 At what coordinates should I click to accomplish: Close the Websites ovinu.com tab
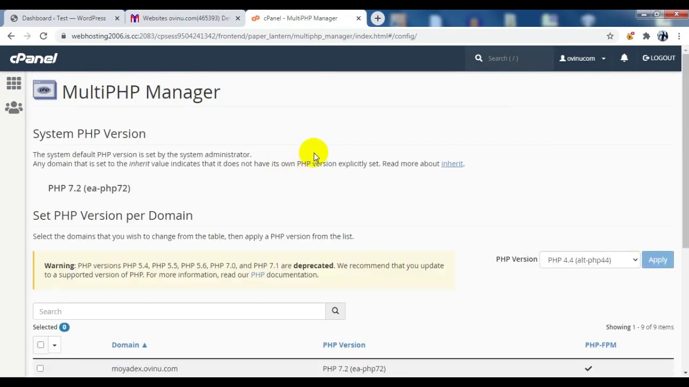click(x=237, y=18)
